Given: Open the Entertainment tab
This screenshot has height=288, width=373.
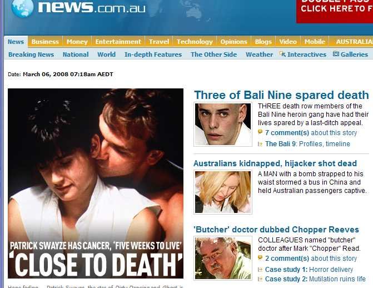Looking at the screenshot, I should click(118, 42).
